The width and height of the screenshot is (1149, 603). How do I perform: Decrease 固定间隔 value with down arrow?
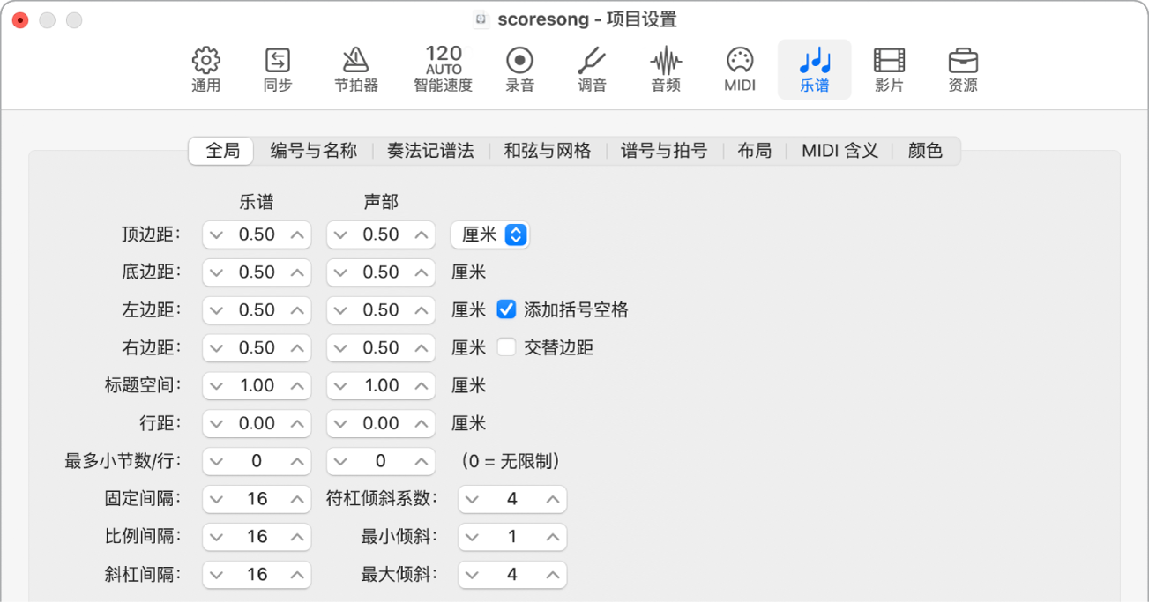[215, 499]
